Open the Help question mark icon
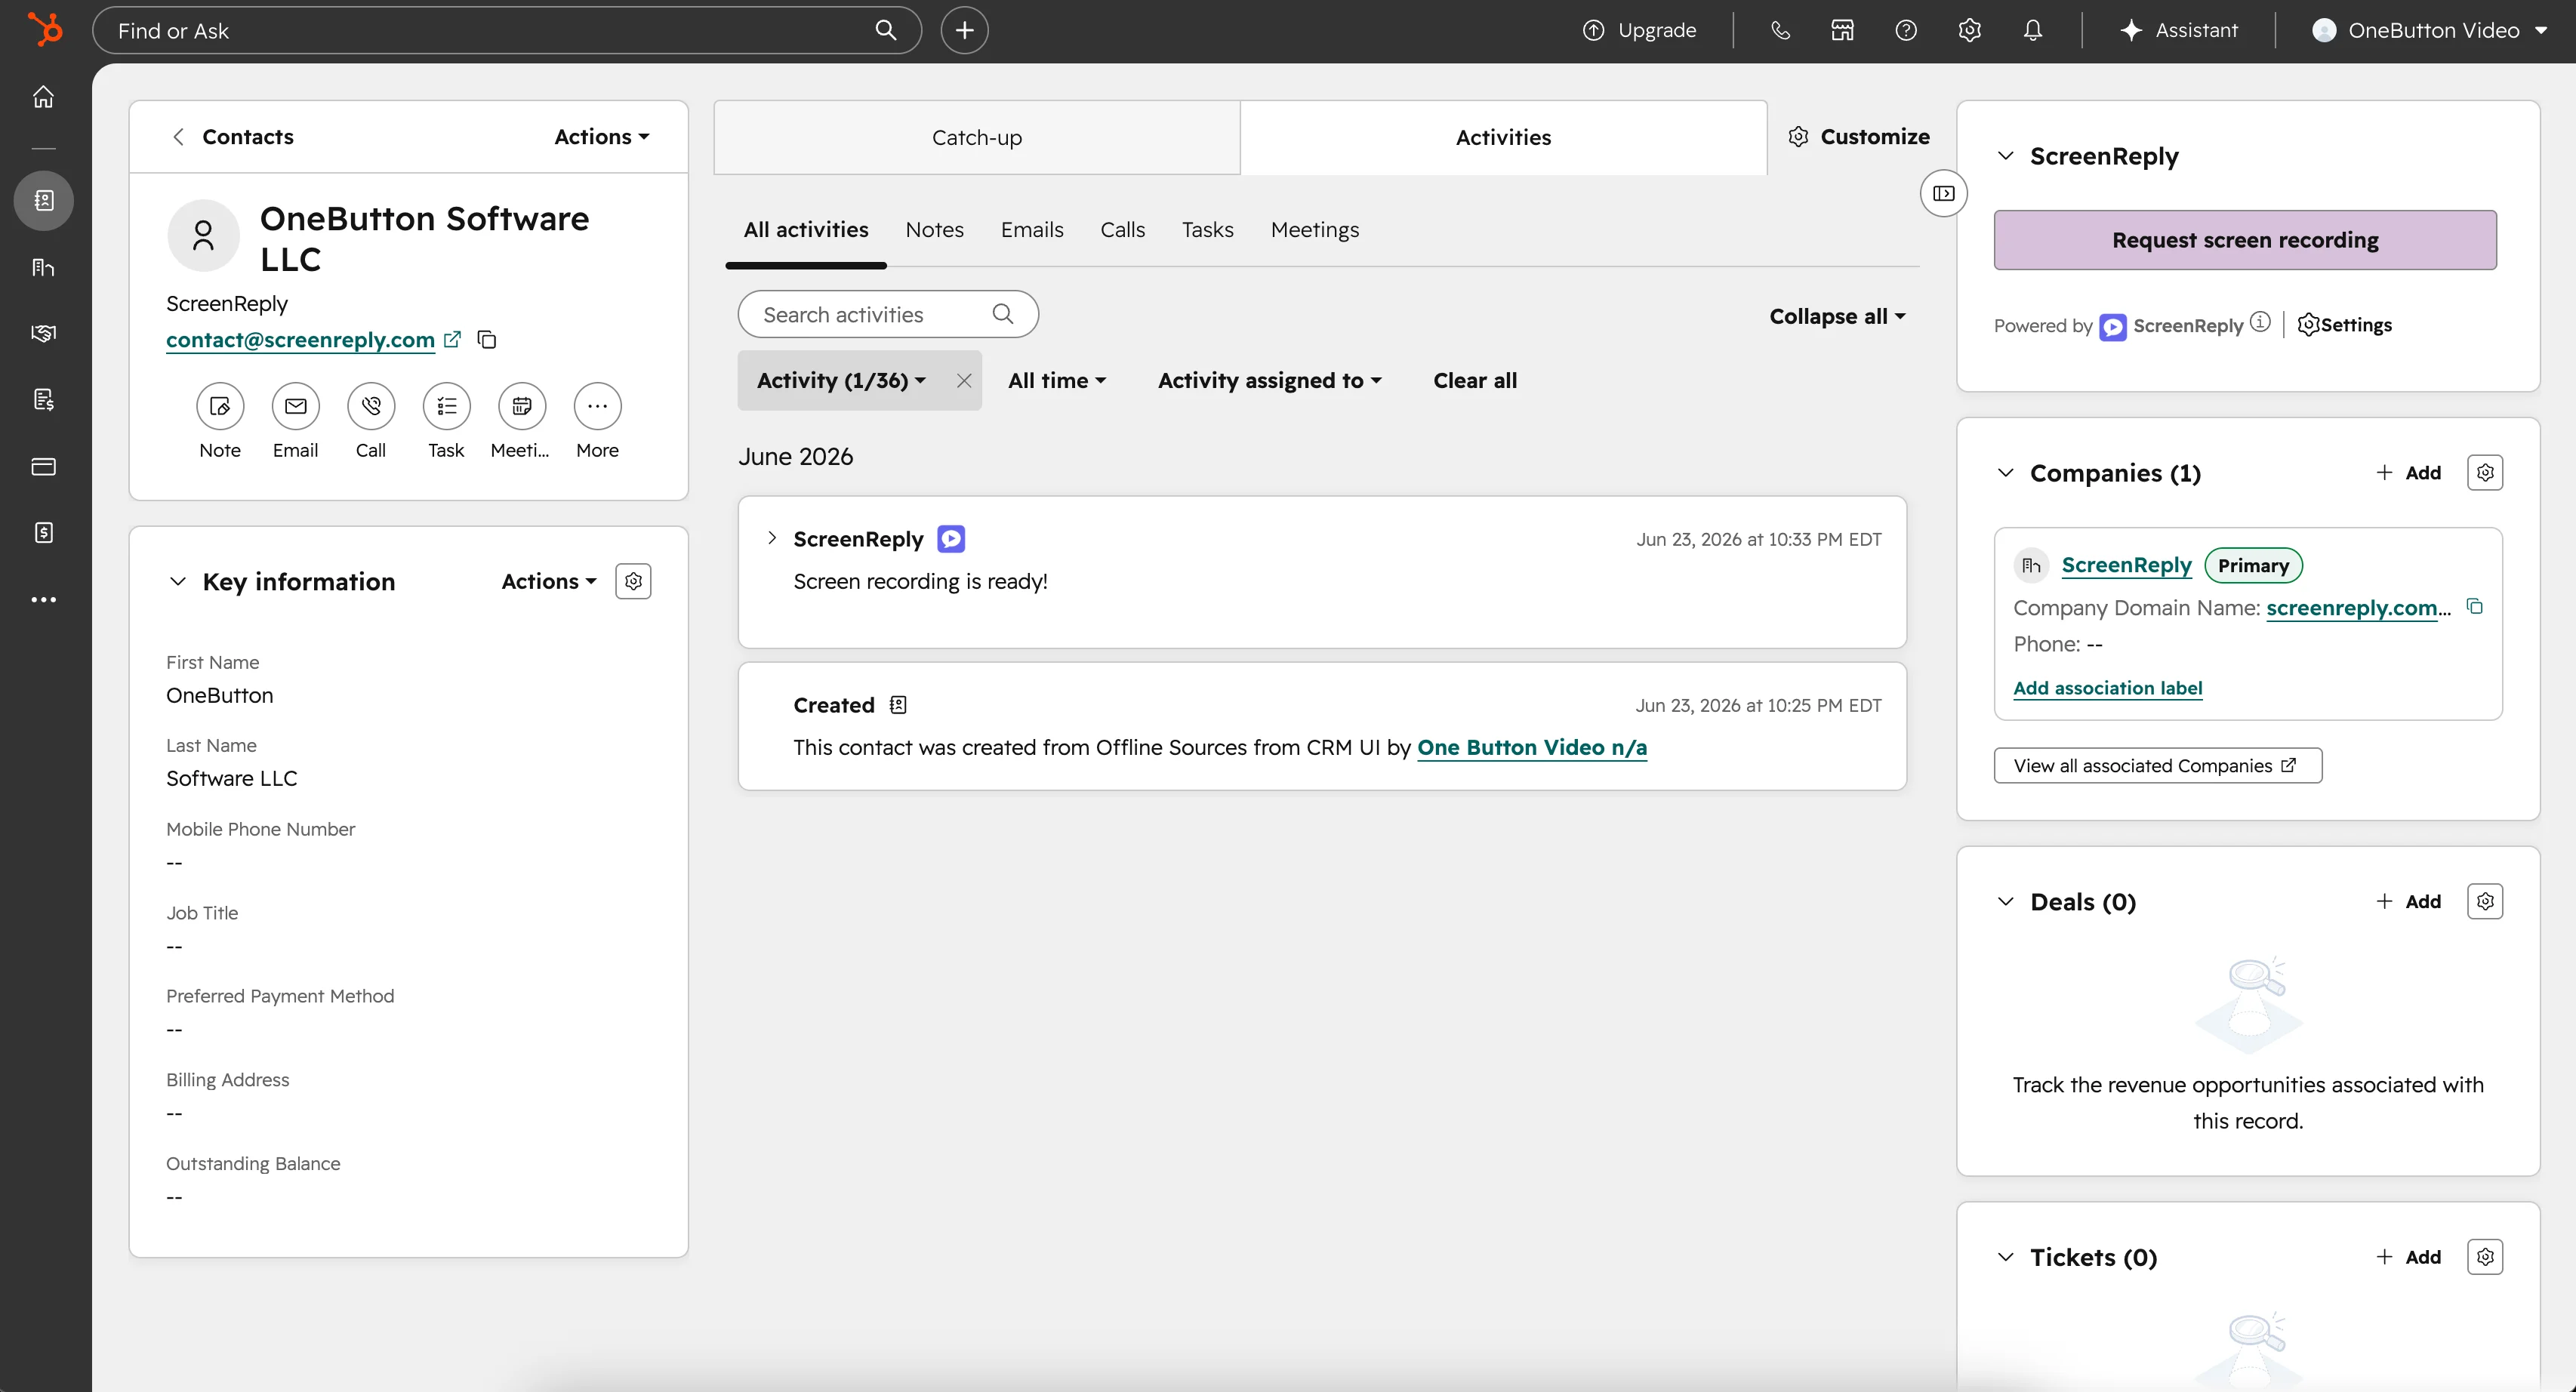 tap(1906, 30)
